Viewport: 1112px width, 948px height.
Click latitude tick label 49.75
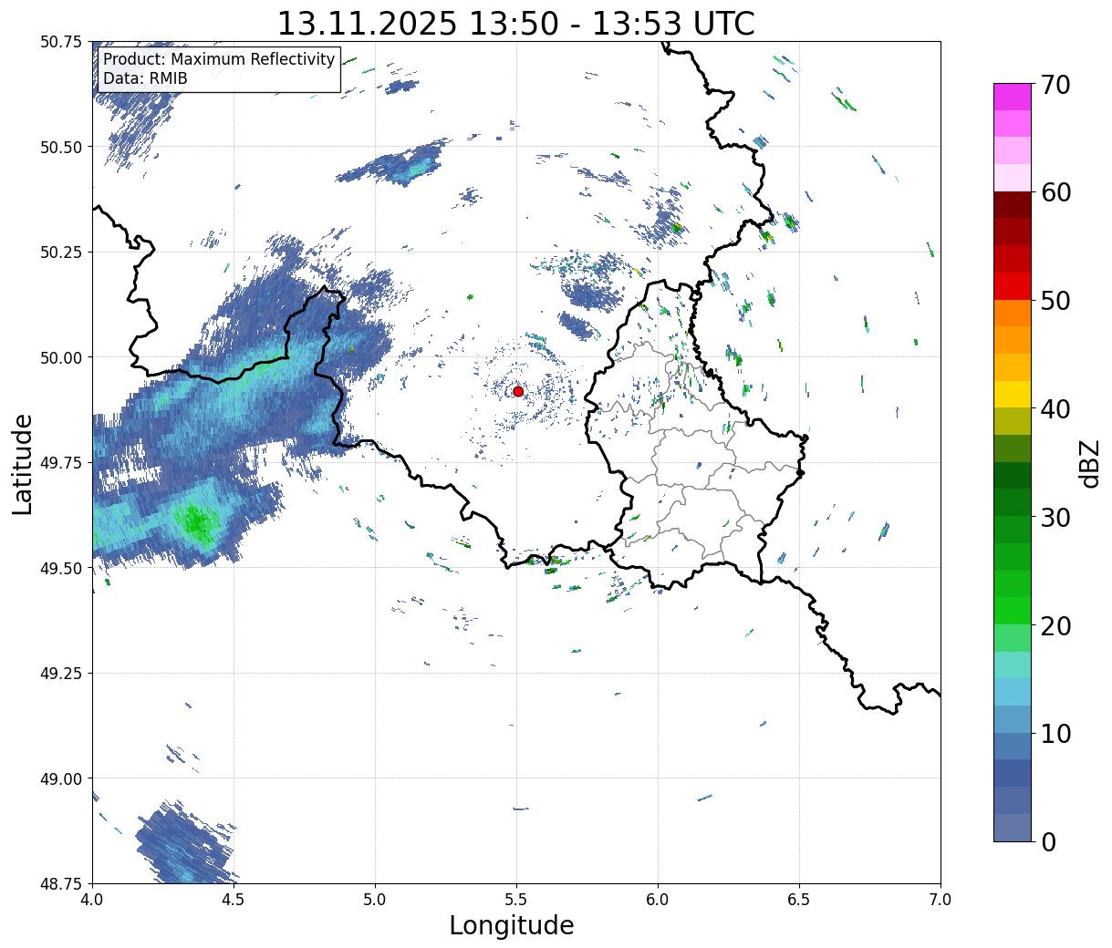click(x=61, y=463)
